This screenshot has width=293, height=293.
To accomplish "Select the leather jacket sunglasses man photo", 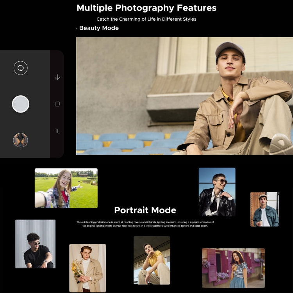I will point(217,192).
